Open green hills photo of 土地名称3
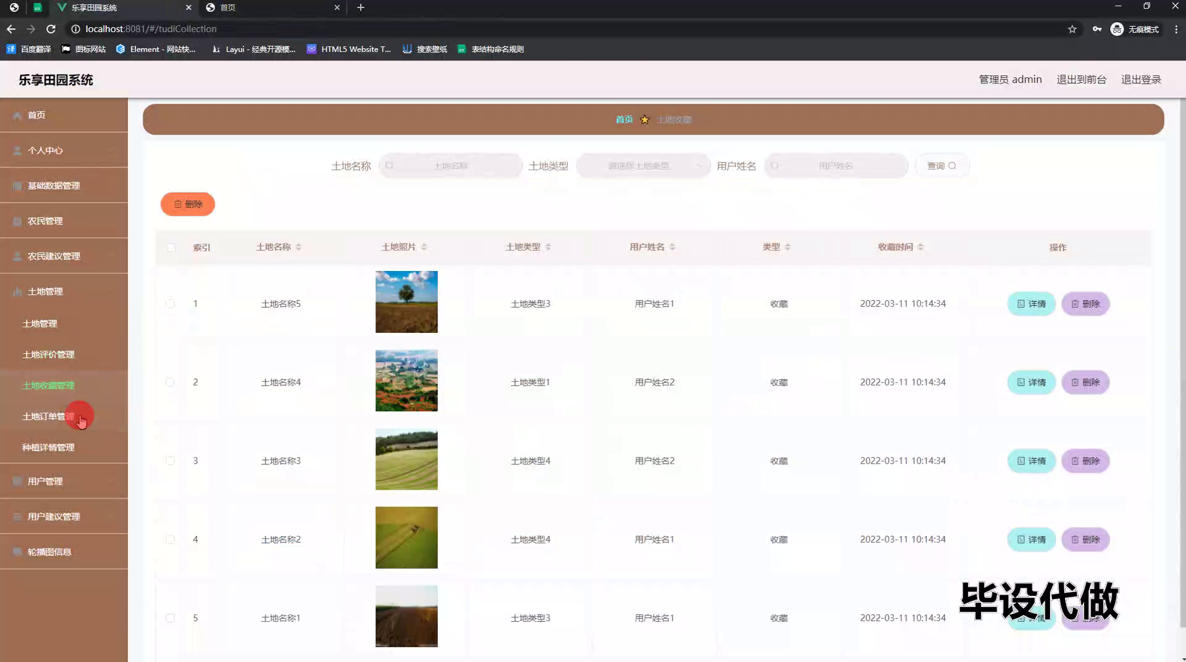Viewport: 1186px width, 662px height. [406, 459]
